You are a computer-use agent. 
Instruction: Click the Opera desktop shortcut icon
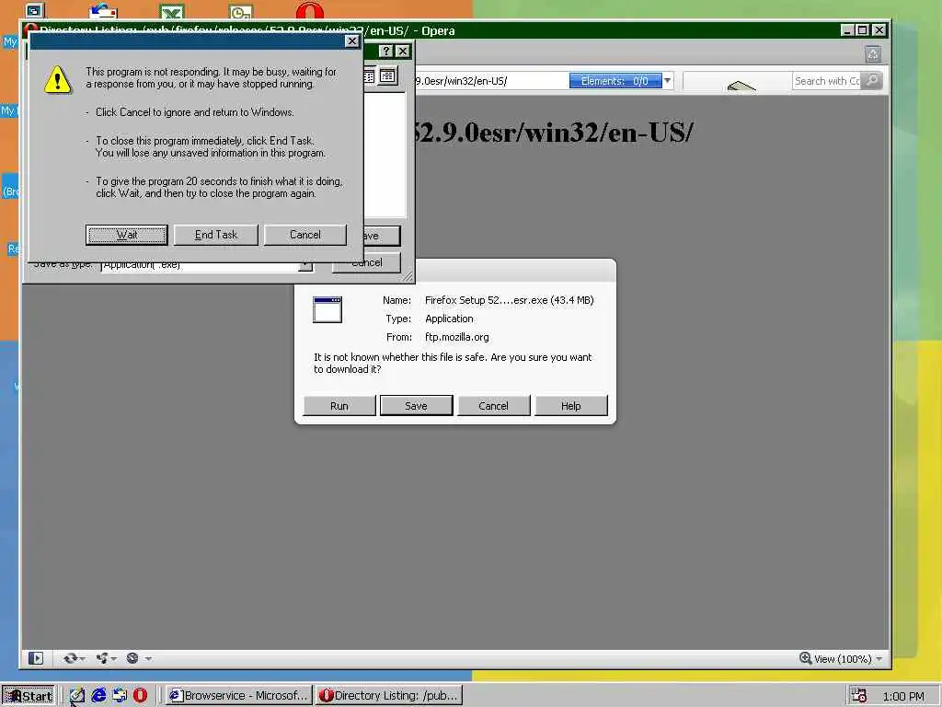click(x=310, y=10)
